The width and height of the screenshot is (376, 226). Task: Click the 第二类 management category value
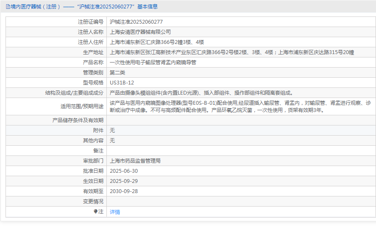(x=117, y=73)
